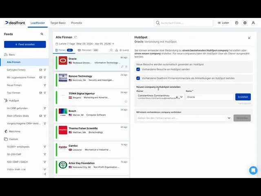Open the date range dropdown Letzte 7 Tage
Viewport: 261px width, 196px height.
tap(85, 44)
